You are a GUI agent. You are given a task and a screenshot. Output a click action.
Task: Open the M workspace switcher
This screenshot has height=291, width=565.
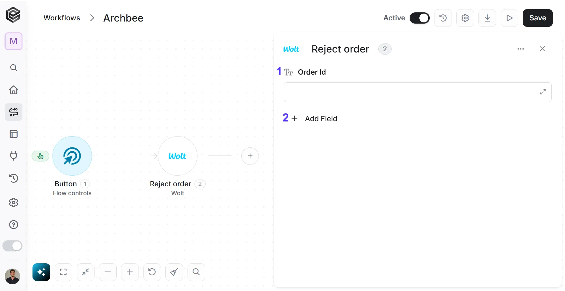tap(14, 41)
